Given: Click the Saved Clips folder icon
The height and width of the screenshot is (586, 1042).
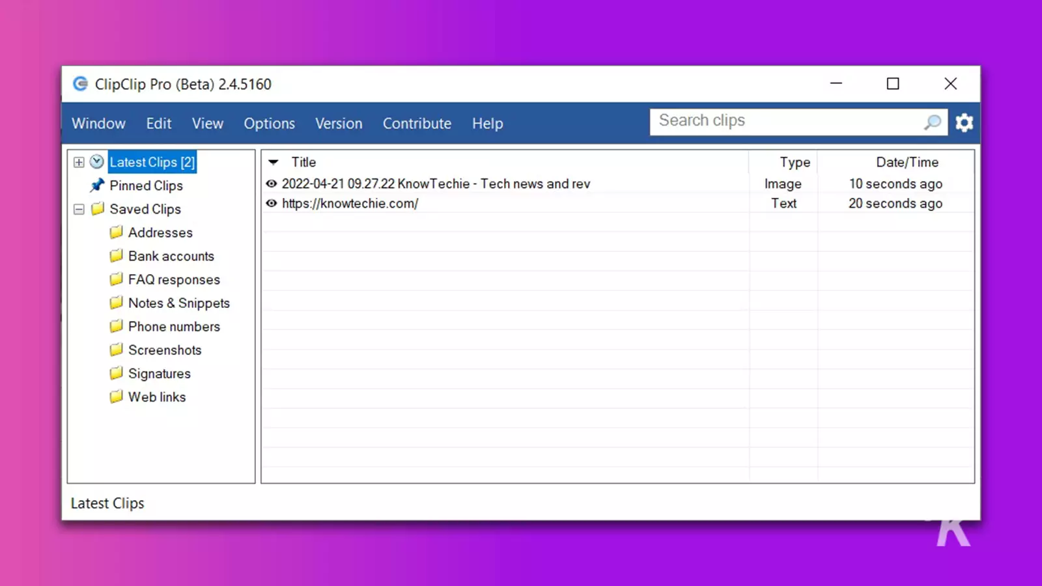Looking at the screenshot, I should [98, 208].
